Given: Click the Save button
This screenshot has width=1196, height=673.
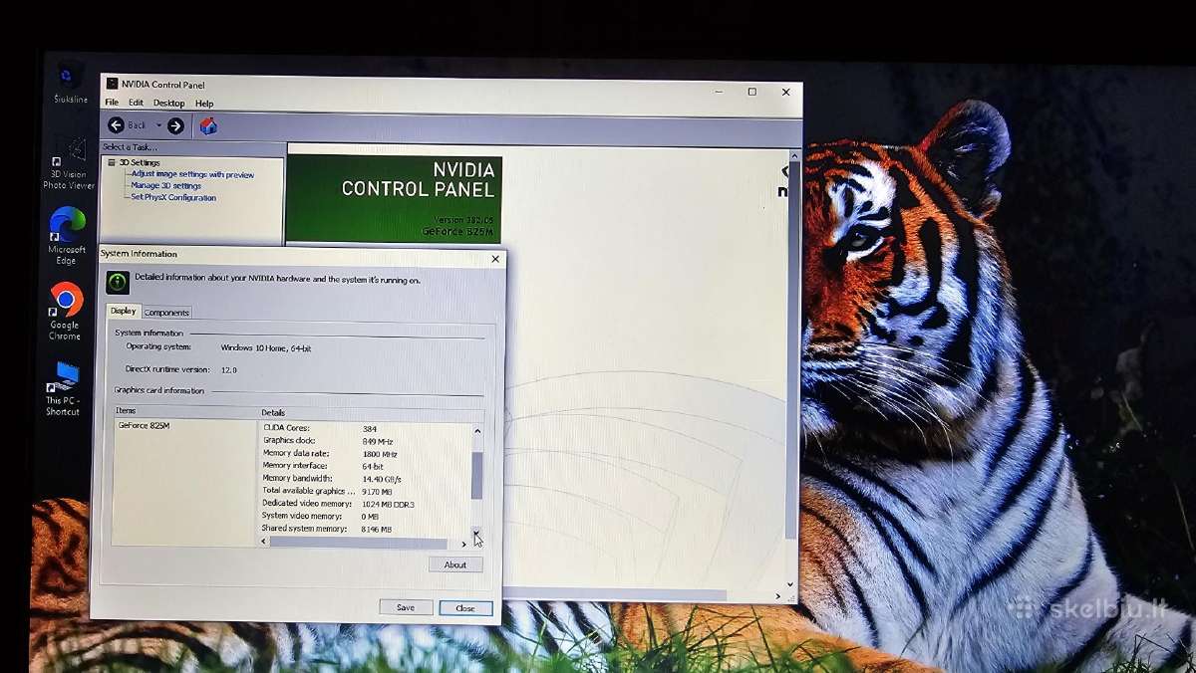Looking at the screenshot, I should (x=406, y=607).
